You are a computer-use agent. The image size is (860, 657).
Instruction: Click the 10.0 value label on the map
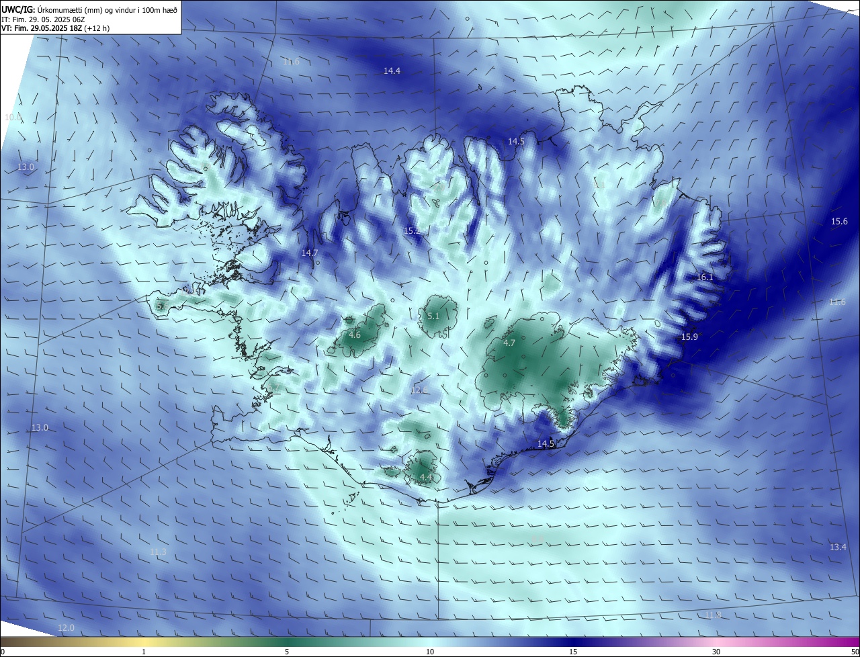pos(13,118)
